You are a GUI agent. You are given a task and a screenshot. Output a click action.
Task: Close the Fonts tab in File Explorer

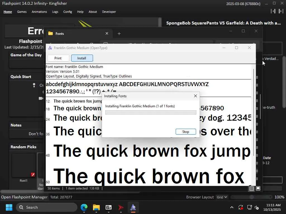click(107, 33)
